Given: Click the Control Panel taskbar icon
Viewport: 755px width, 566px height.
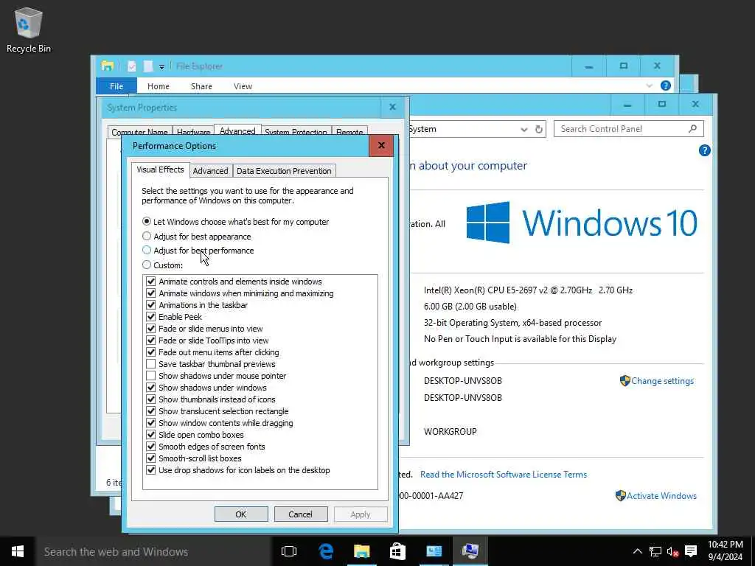Looking at the screenshot, I should [434, 551].
